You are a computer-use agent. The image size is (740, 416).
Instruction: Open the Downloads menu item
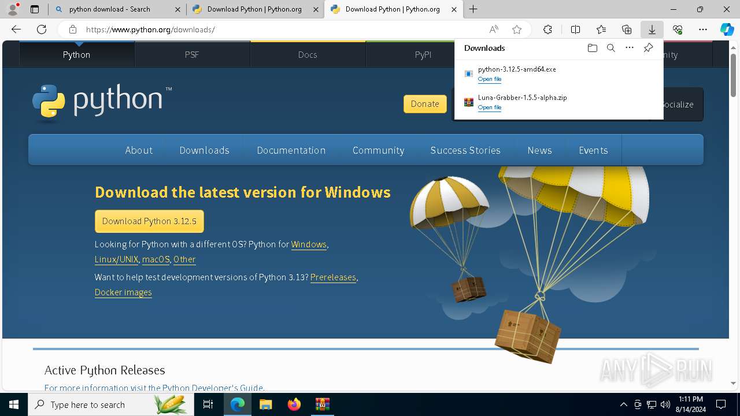click(x=204, y=150)
